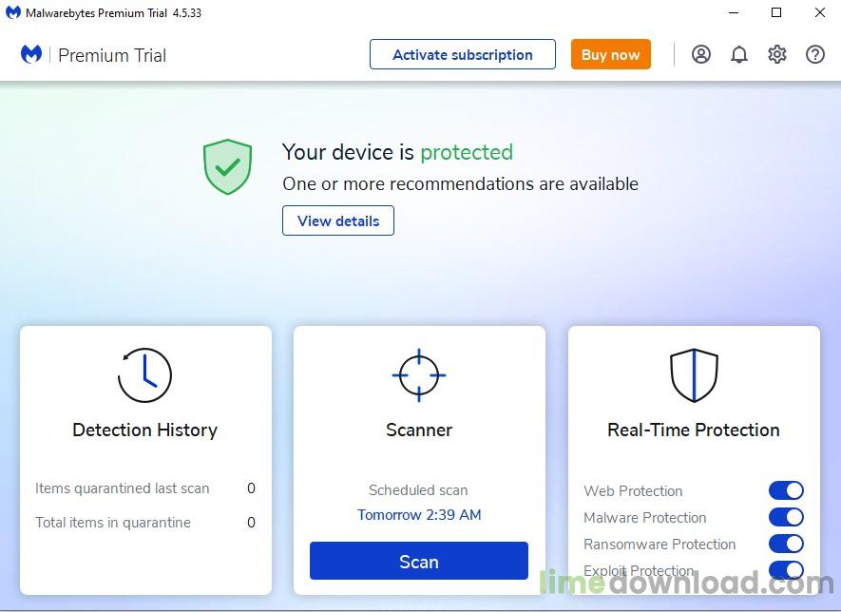Toggle the Exploit Protection switch

[x=786, y=570]
